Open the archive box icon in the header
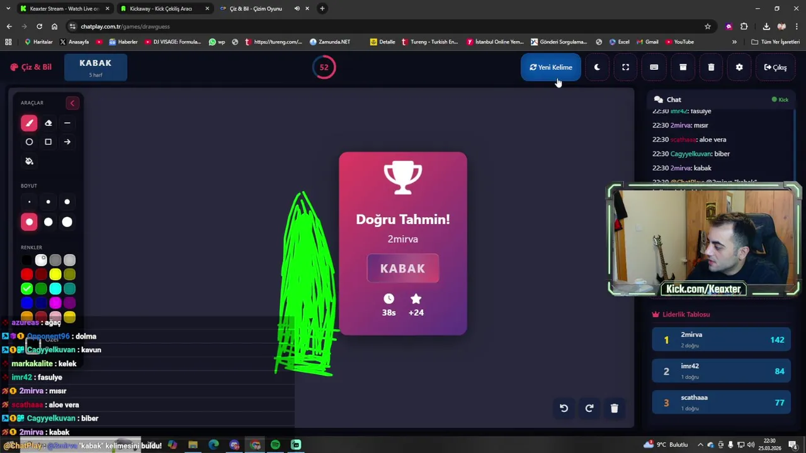This screenshot has width=806, height=453. click(683, 67)
